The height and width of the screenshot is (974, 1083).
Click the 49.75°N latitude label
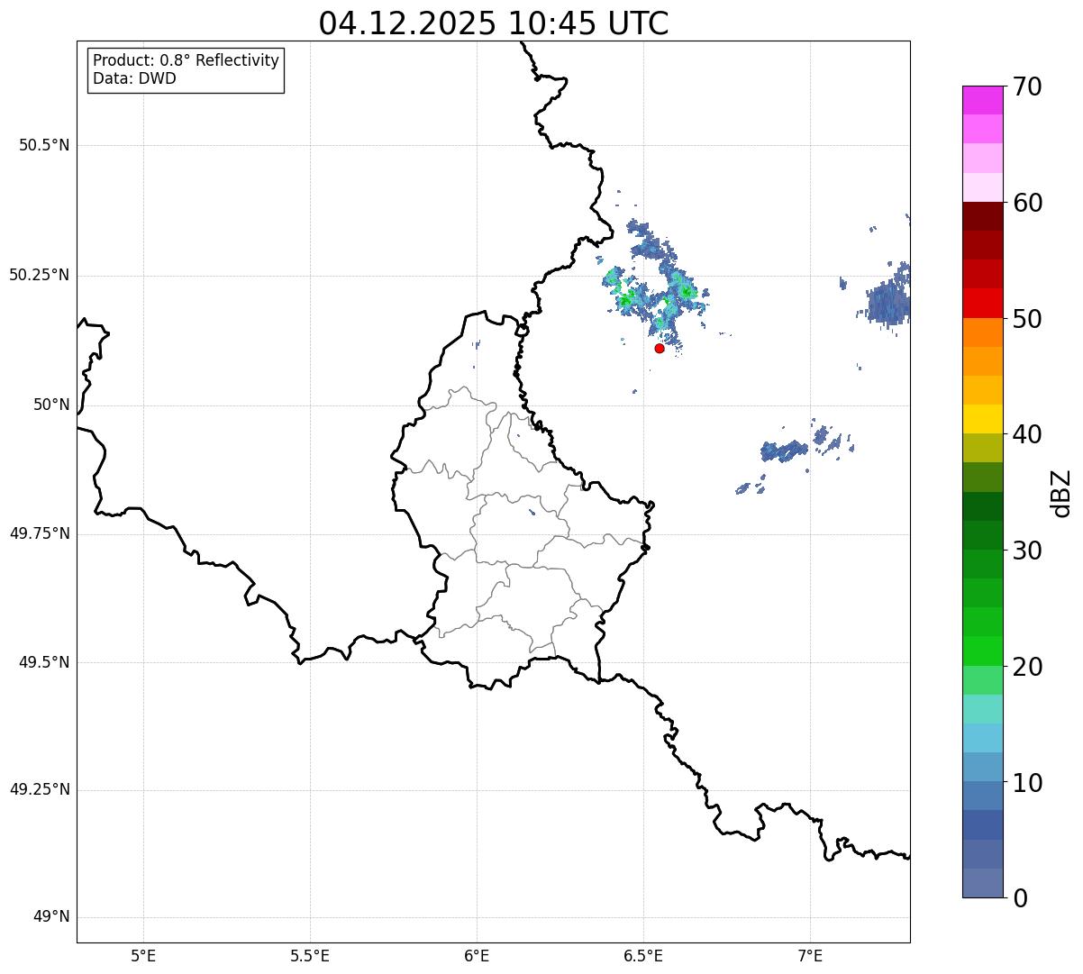coord(40,533)
